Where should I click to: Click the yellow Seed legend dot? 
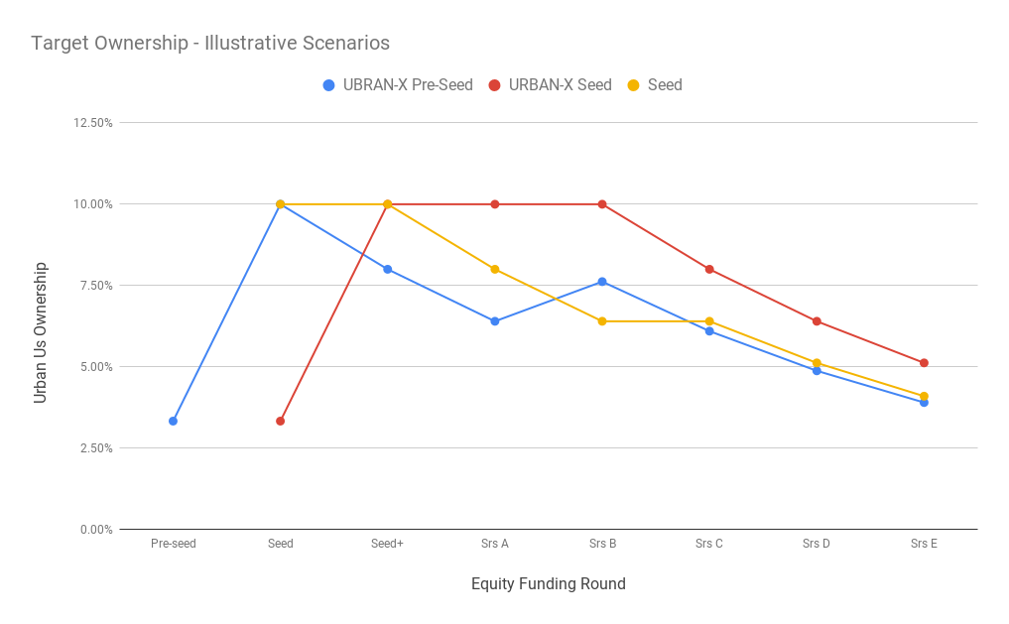click(634, 85)
